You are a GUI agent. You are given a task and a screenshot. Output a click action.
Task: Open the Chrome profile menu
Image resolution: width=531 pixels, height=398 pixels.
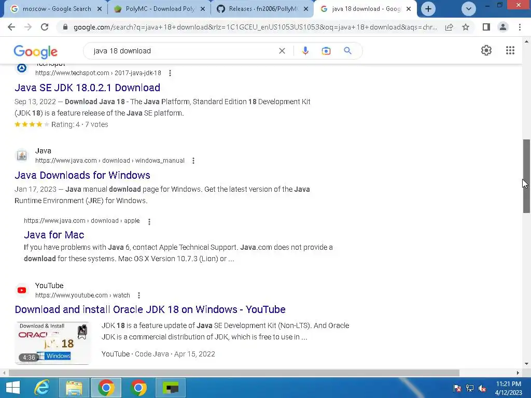503,27
